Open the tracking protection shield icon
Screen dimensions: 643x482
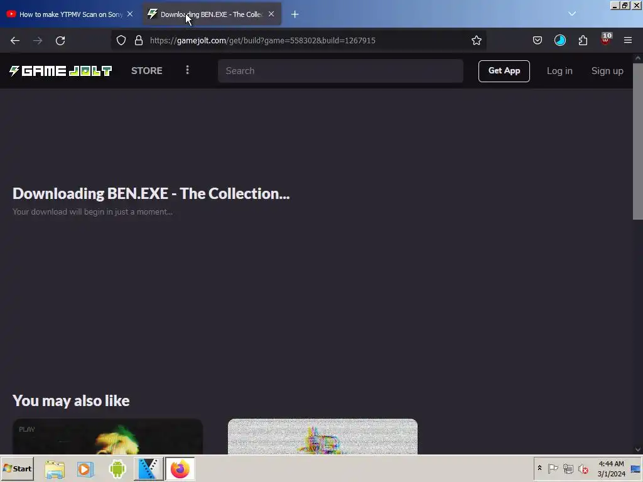(121, 40)
